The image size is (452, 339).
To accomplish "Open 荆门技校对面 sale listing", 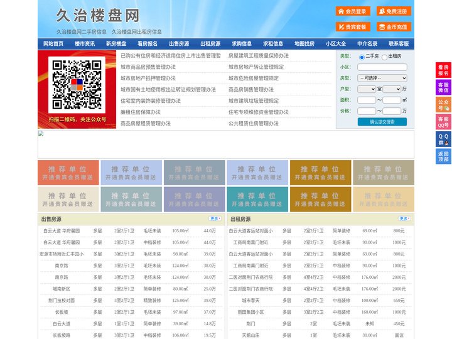I will click(x=62, y=300).
